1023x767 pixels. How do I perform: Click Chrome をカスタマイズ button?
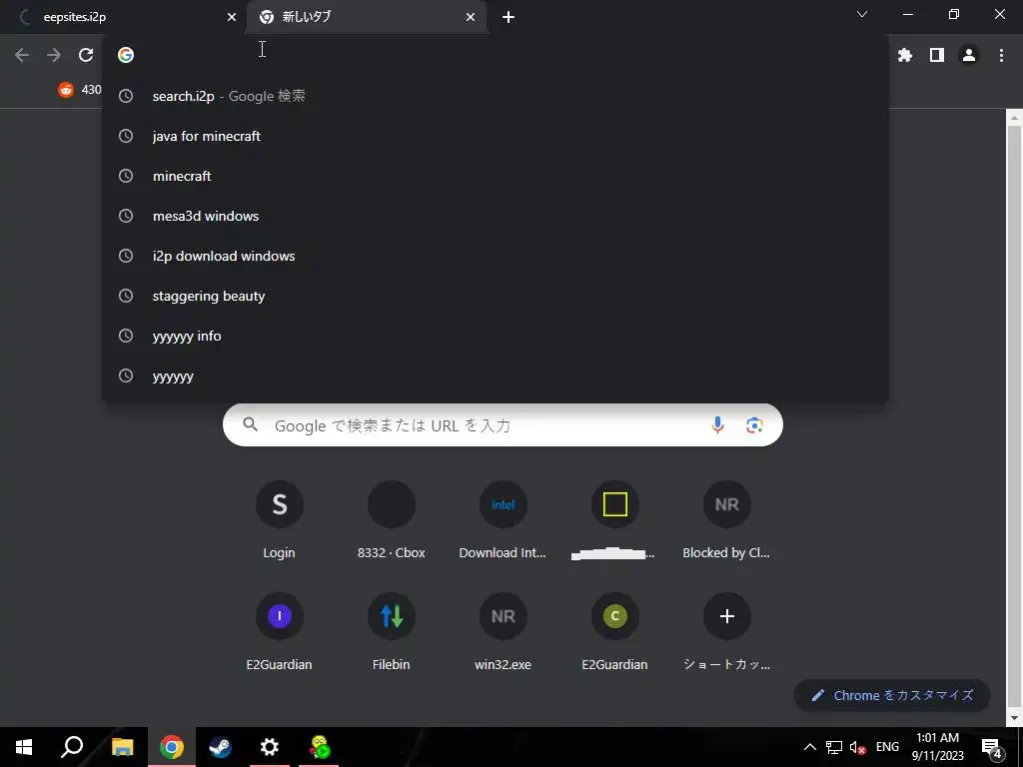tap(892, 695)
